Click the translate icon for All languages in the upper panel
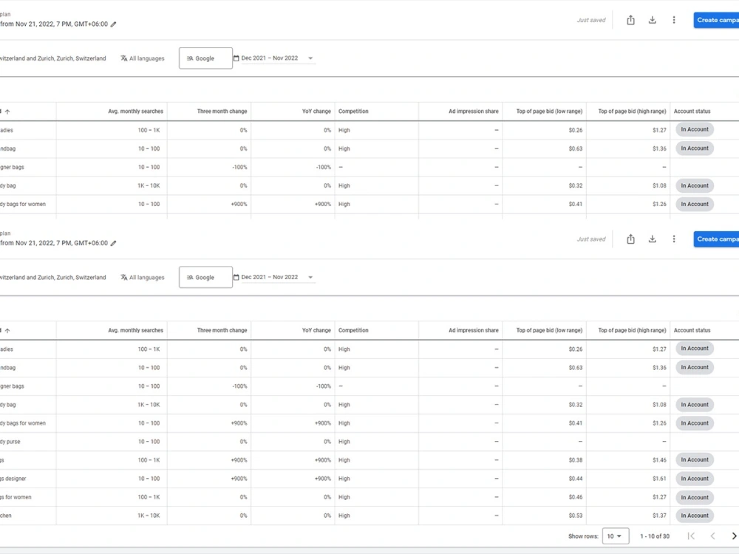Screen dimensions: 739x554 click(123, 58)
